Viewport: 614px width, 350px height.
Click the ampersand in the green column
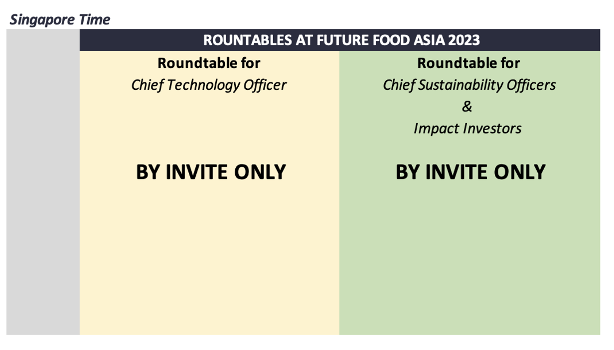coord(467,107)
